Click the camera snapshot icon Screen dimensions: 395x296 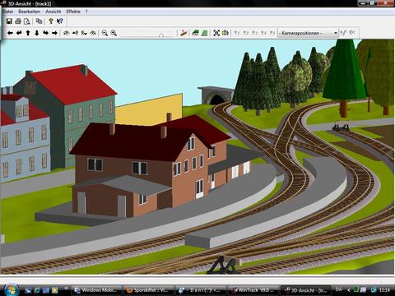[225, 33]
